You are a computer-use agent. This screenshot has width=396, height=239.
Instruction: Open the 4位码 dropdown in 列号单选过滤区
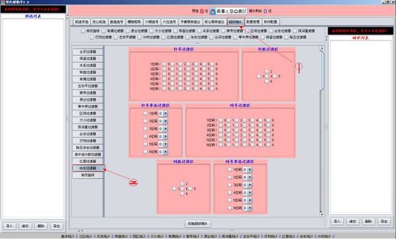tap(247, 193)
